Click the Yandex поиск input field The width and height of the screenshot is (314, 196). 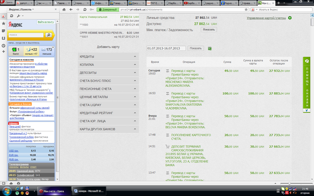click(x=26, y=35)
